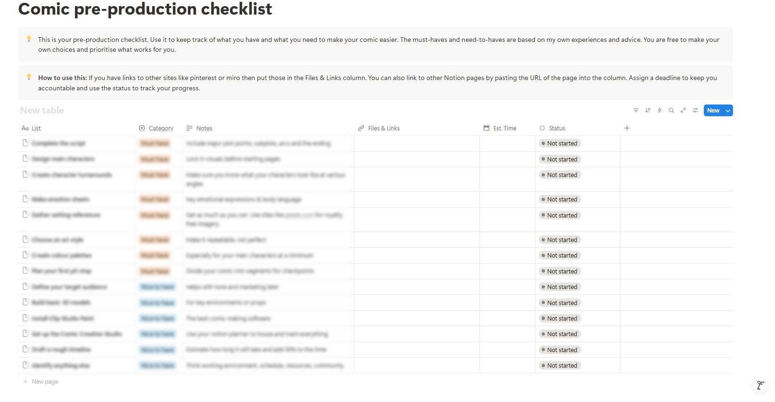
Task: Add a new column with plus icon
Action: click(627, 128)
